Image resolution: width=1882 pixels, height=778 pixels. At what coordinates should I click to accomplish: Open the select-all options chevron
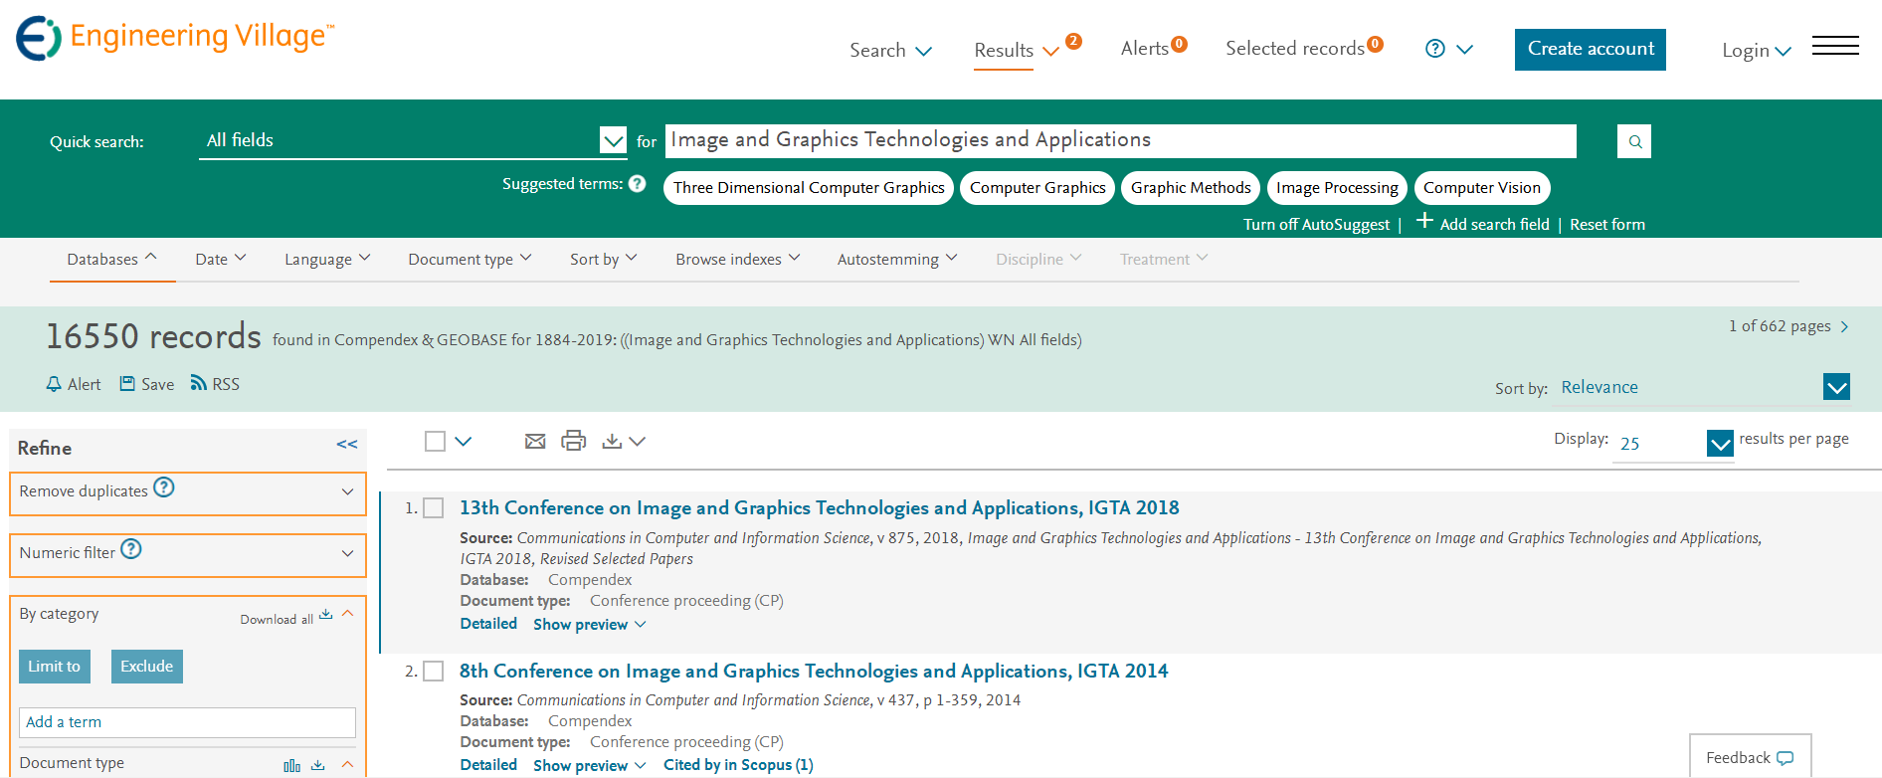(464, 441)
